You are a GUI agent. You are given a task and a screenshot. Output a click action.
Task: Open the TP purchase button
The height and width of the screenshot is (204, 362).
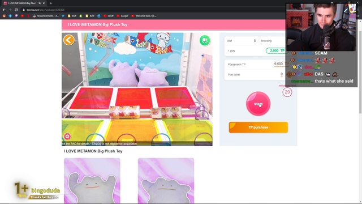point(258,127)
